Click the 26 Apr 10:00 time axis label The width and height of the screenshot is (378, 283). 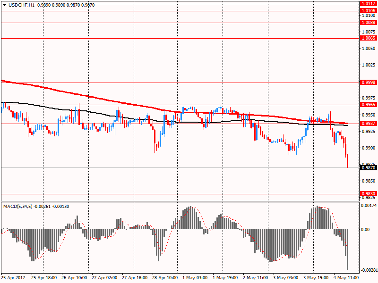tap(74, 278)
